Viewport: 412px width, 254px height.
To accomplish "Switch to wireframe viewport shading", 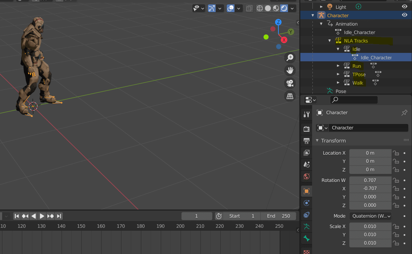I will (x=260, y=8).
